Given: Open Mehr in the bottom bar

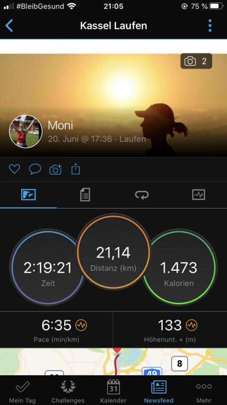Looking at the screenshot, I should 204,391.
